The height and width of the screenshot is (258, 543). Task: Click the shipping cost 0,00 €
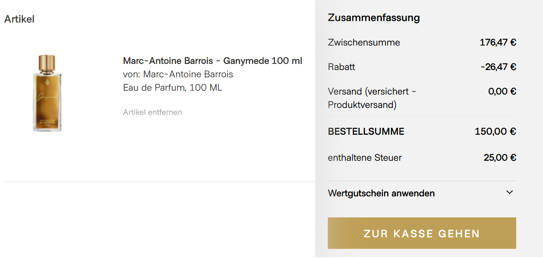click(x=502, y=91)
